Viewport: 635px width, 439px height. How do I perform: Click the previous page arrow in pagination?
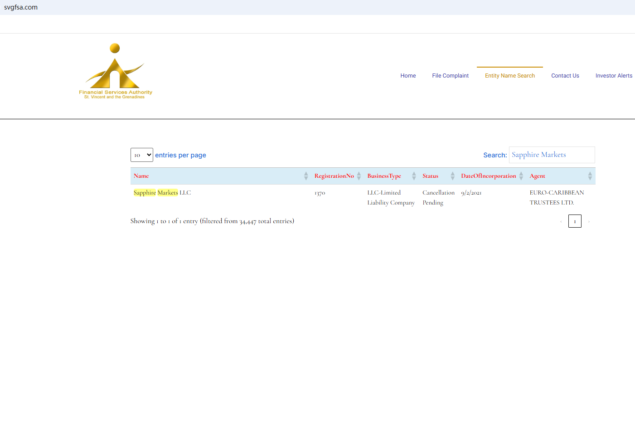point(561,221)
